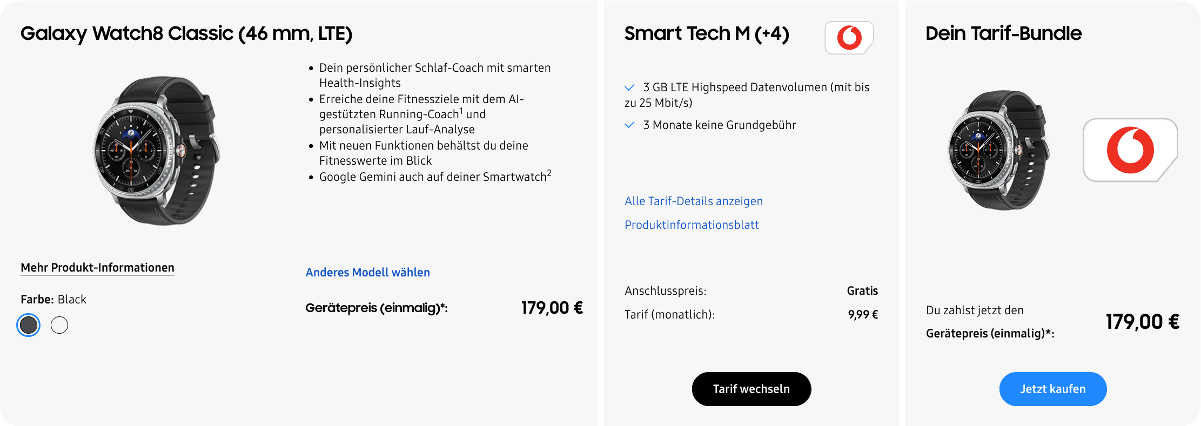The width and height of the screenshot is (1201, 426).
Task: Click checkmark beside 3 GB LTE Highspeed
Action: point(629,87)
